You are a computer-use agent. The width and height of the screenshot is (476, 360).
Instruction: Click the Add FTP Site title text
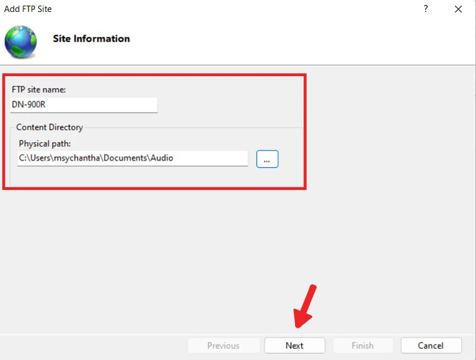click(28, 9)
